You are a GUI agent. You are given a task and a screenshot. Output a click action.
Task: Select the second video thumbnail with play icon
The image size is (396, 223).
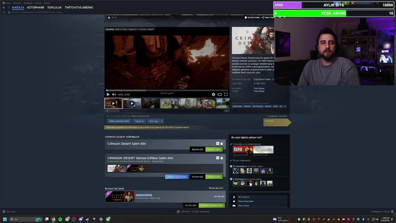pos(132,103)
